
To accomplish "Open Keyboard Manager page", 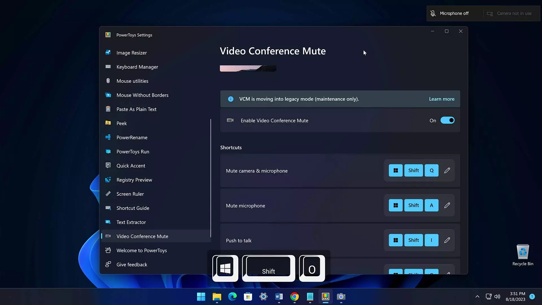I will coord(156,67).
